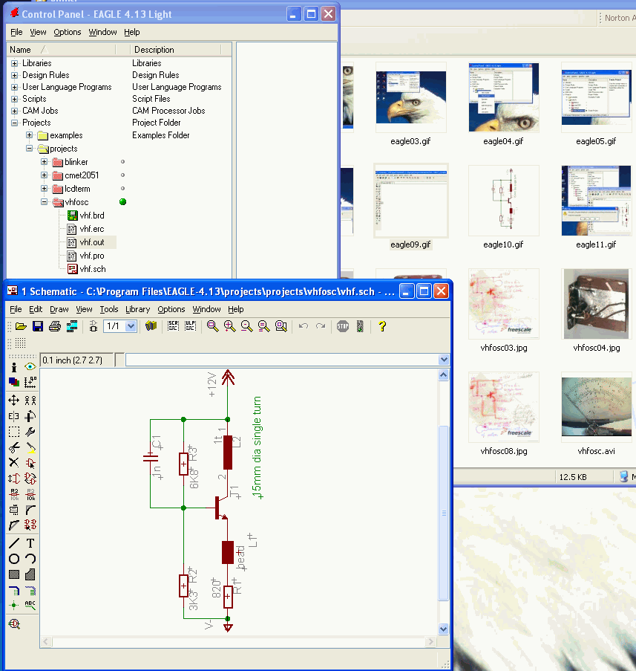The height and width of the screenshot is (671, 636).
Task: Select the Wire line tool
Action: [13, 543]
